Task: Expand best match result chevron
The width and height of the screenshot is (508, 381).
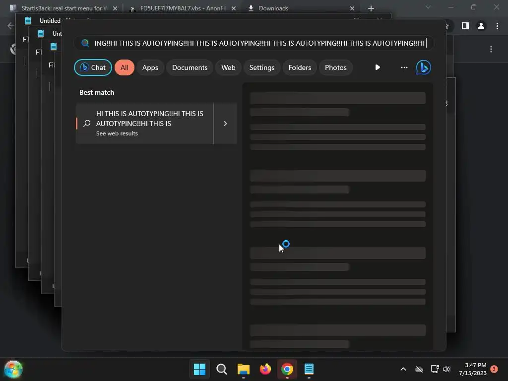Action: tap(226, 124)
